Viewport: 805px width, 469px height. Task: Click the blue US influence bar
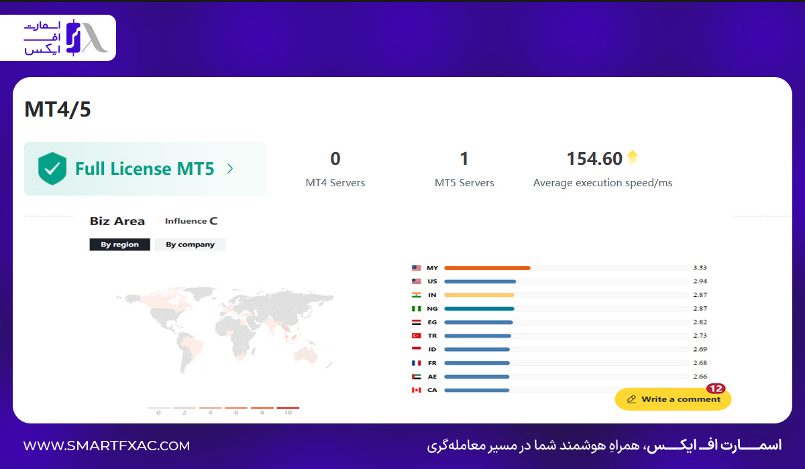(x=480, y=281)
